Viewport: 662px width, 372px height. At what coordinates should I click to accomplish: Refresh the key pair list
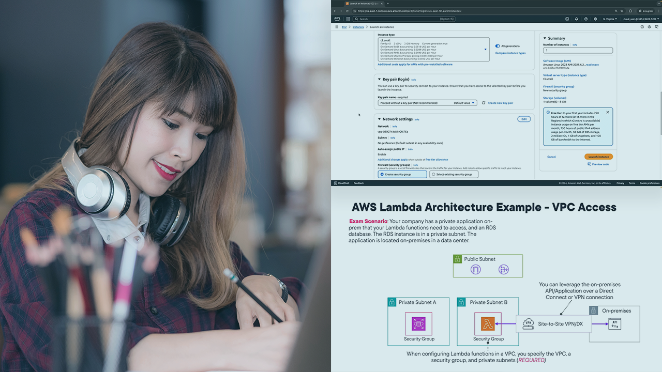click(x=484, y=103)
